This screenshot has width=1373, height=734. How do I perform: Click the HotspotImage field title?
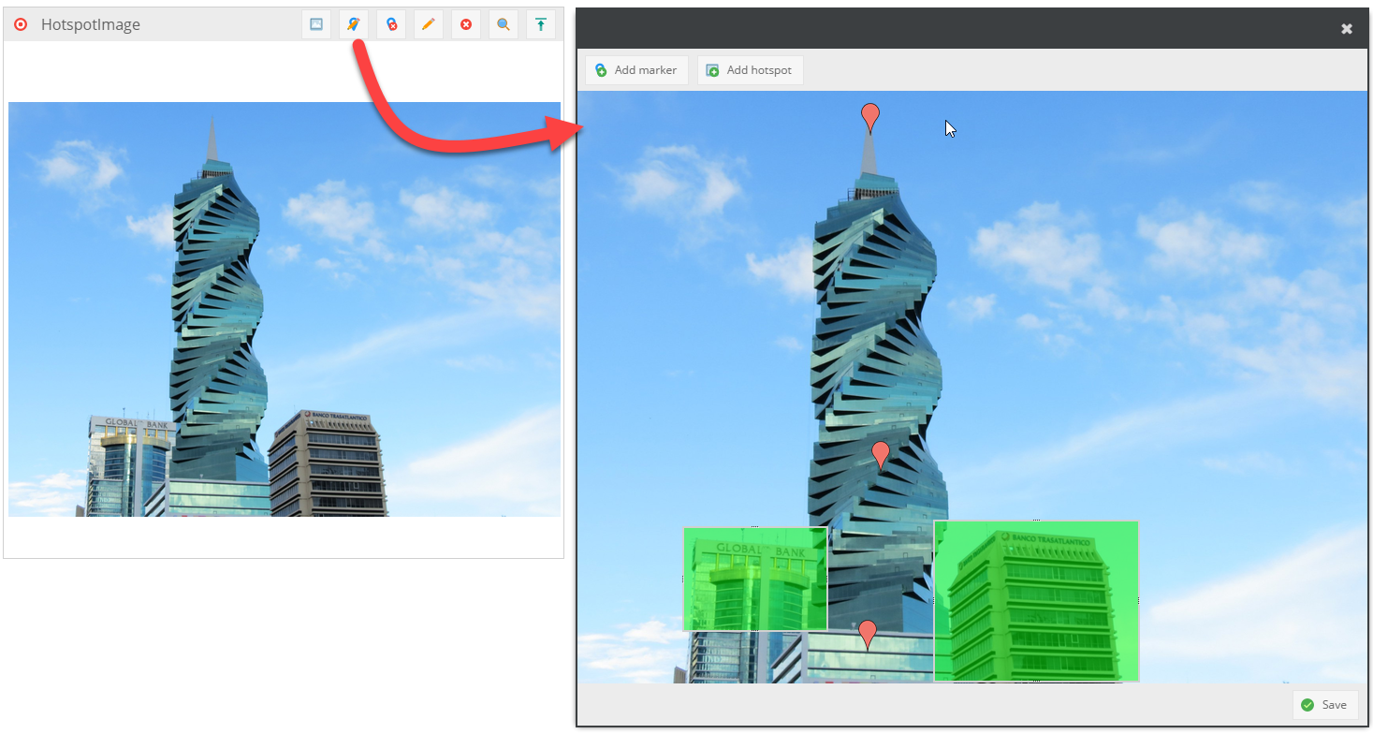[x=91, y=25]
